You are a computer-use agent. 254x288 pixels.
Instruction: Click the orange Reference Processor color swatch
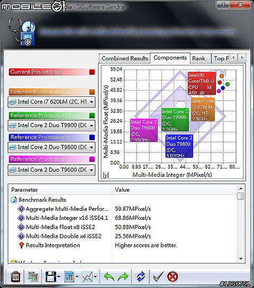(92, 92)
